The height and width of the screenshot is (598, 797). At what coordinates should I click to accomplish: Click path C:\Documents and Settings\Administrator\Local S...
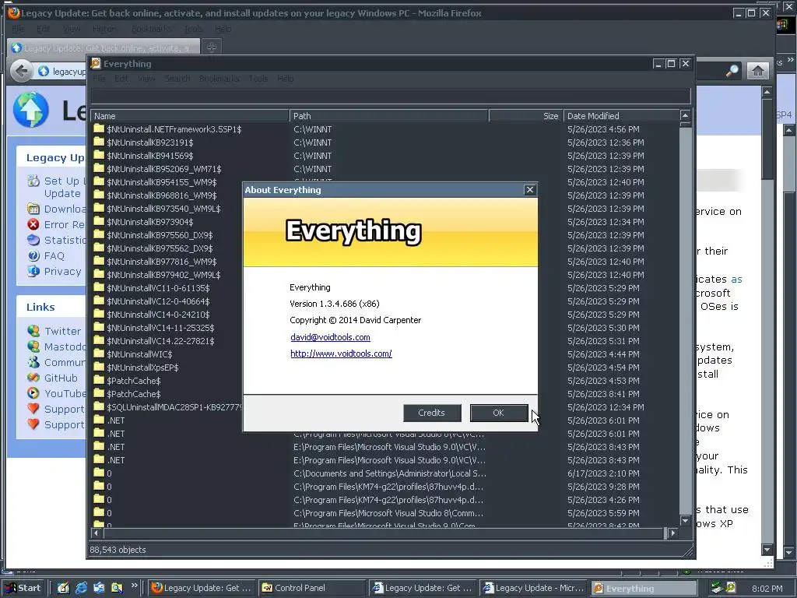[x=390, y=473]
